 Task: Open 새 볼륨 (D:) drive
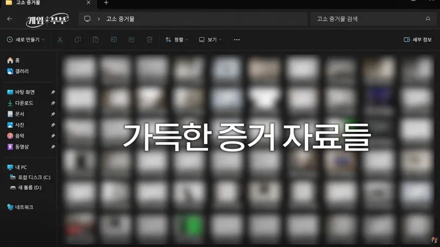pos(26,187)
